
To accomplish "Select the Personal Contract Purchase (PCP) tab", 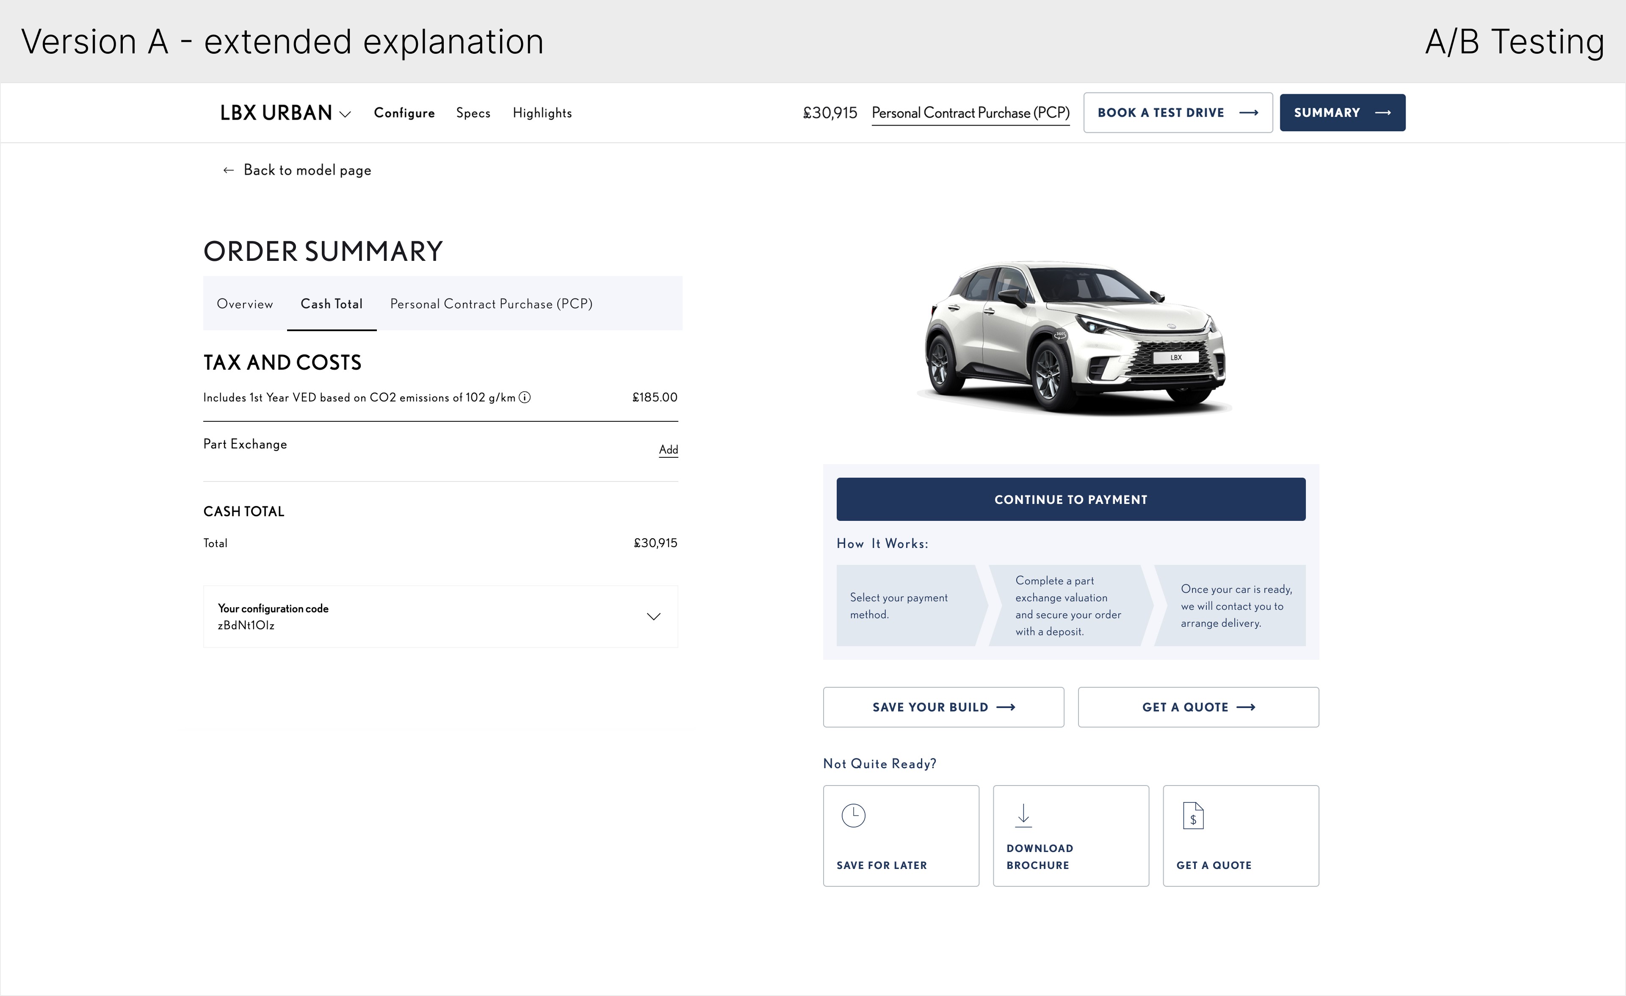I will (x=491, y=304).
